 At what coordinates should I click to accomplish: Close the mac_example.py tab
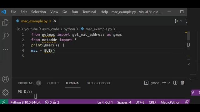[55, 21]
